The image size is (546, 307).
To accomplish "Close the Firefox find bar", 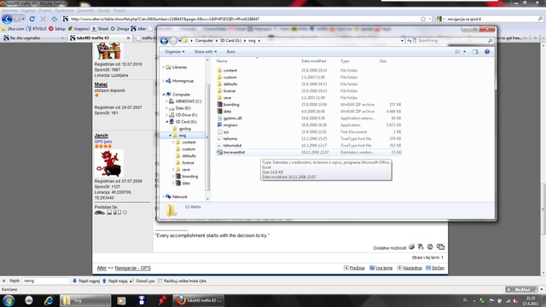I will (x=3, y=281).
